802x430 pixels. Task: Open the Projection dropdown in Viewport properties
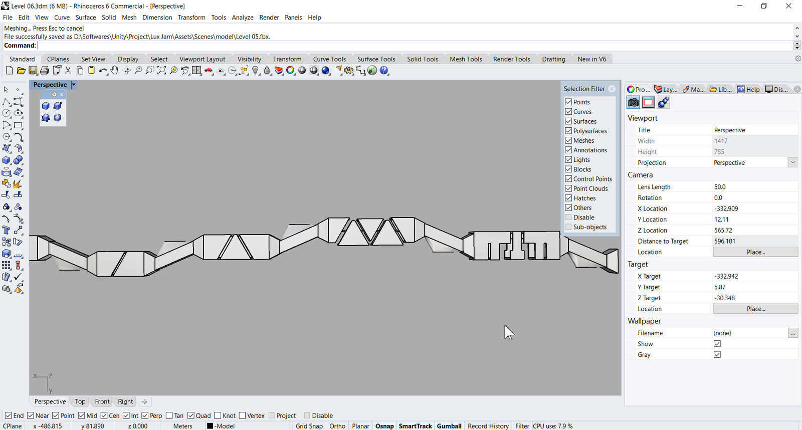pyautogui.click(x=793, y=162)
